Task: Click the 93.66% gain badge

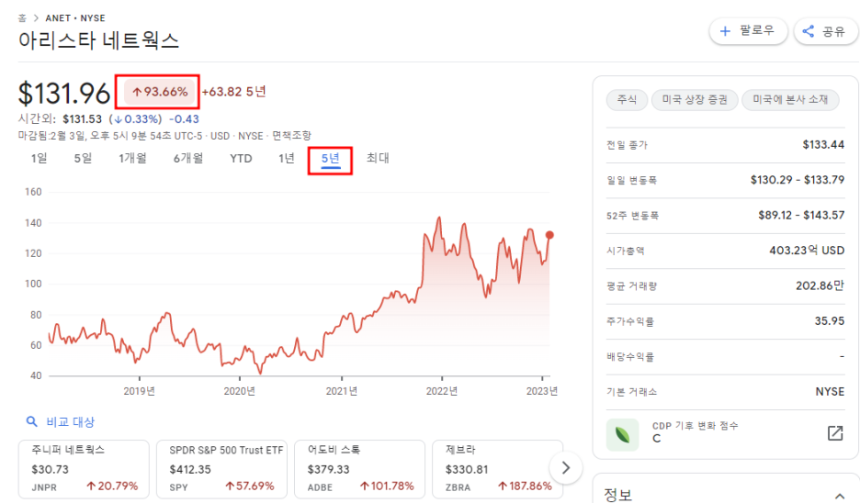Action: [x=160, y=92]
